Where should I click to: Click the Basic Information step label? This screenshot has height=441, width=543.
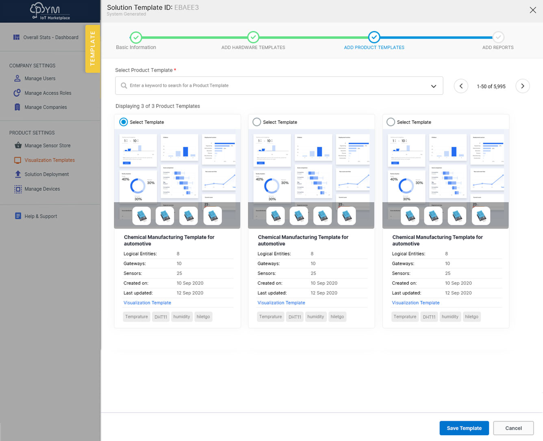click(x=136, y=48)
